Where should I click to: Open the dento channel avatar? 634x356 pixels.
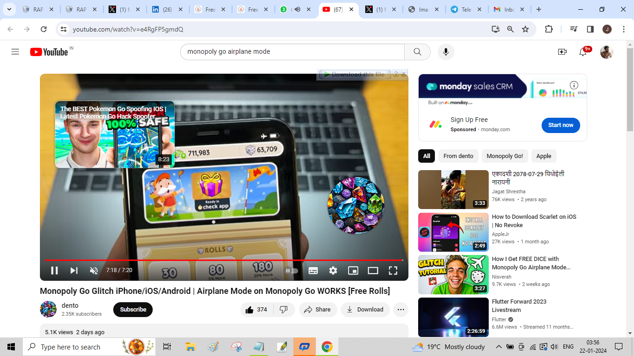pyautogui.click(x=48, y=309)
